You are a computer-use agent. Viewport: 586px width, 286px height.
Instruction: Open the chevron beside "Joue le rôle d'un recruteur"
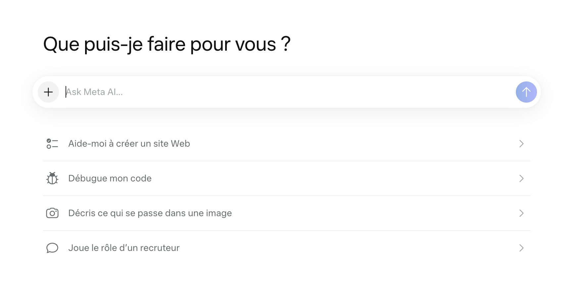[521, 248]
